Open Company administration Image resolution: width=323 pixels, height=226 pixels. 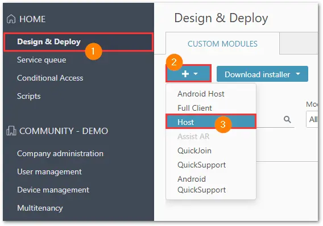(x=60, y=154)
